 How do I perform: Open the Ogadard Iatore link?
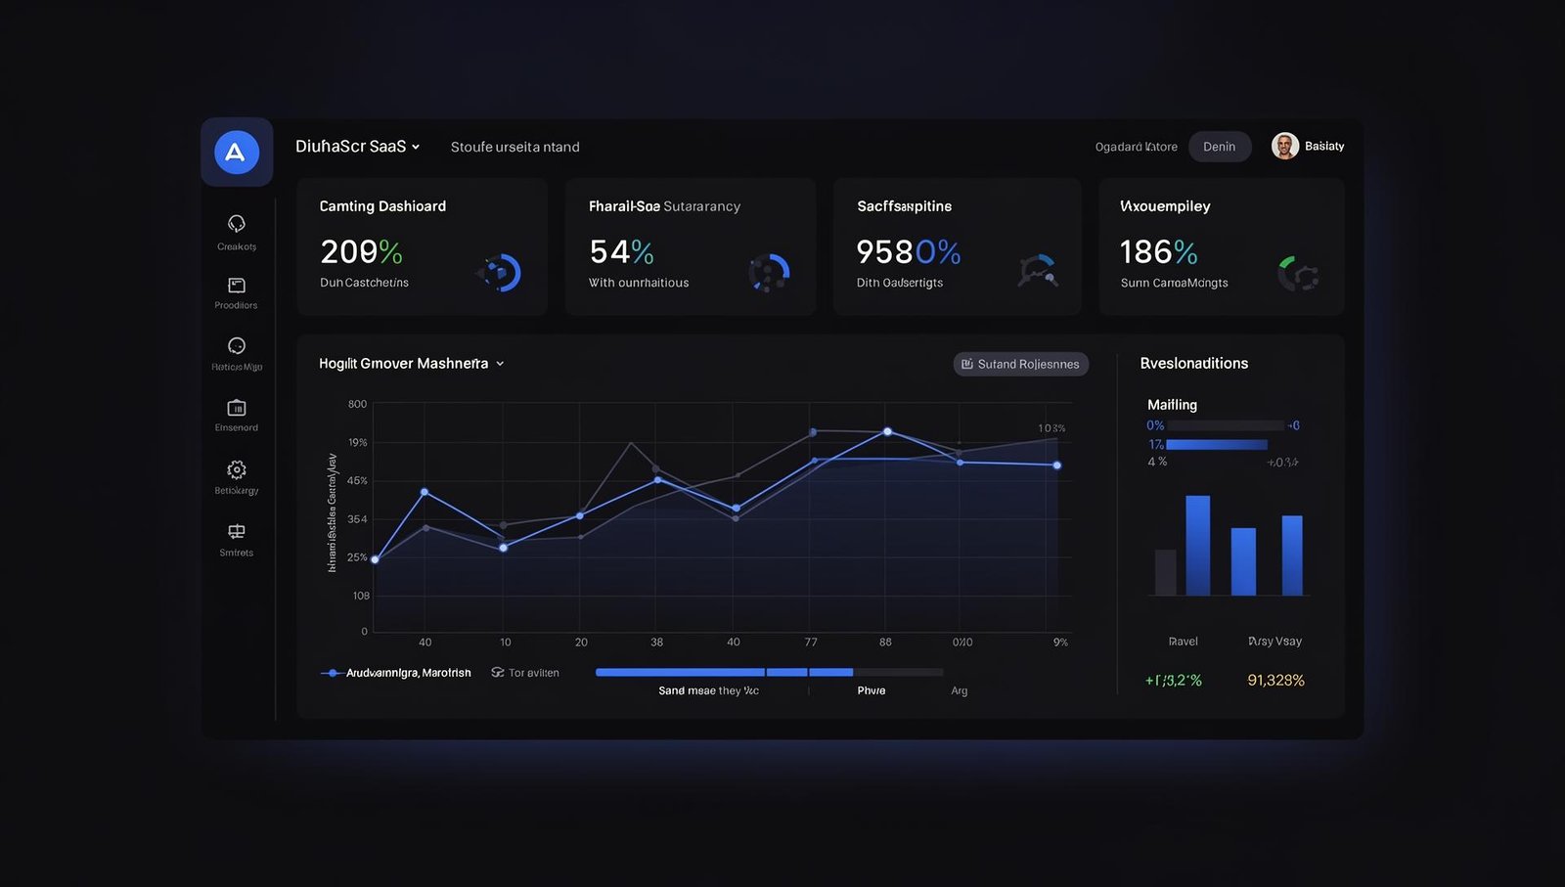pos(1136,147)
